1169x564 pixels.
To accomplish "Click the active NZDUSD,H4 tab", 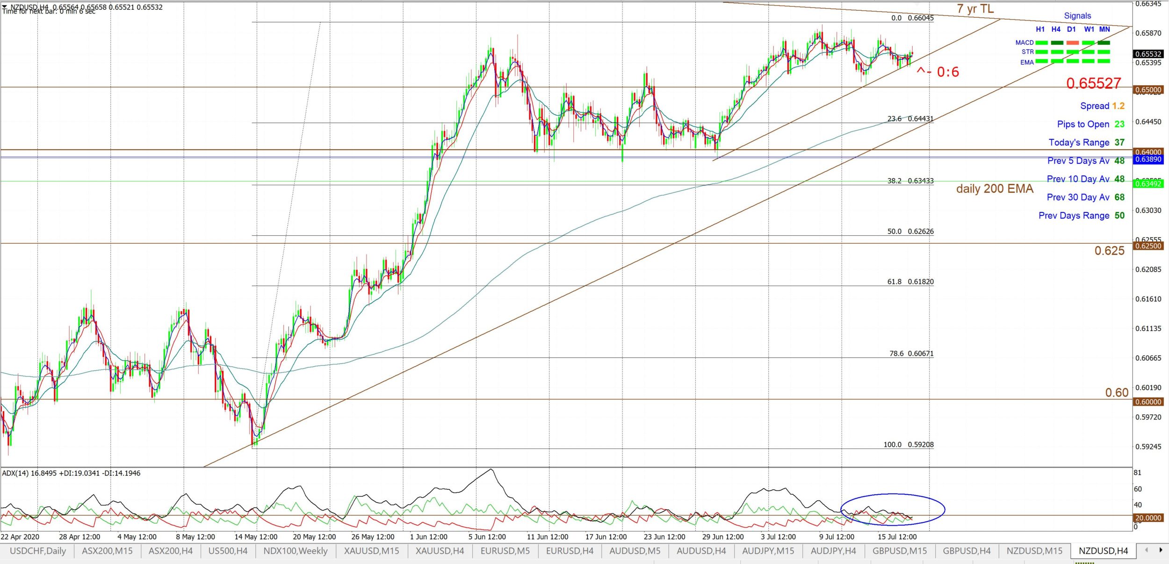I will coord(1104,551).
